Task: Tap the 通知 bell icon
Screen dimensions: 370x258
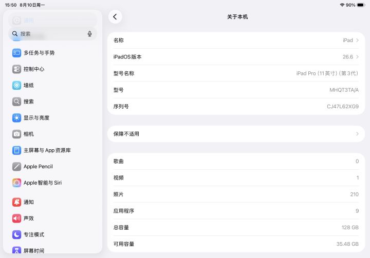Action: 16,202
